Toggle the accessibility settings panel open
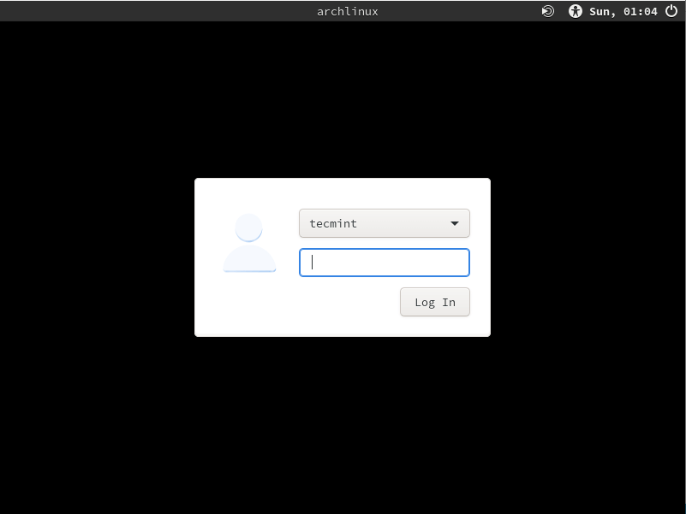The width and height of the screenshot is (686, 514). [x=576, y=11]
